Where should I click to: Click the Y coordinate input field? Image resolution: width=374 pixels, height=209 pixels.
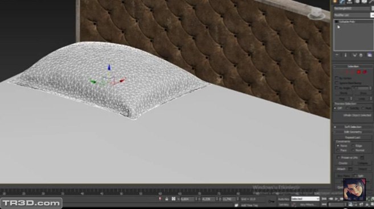coord(208,199)
